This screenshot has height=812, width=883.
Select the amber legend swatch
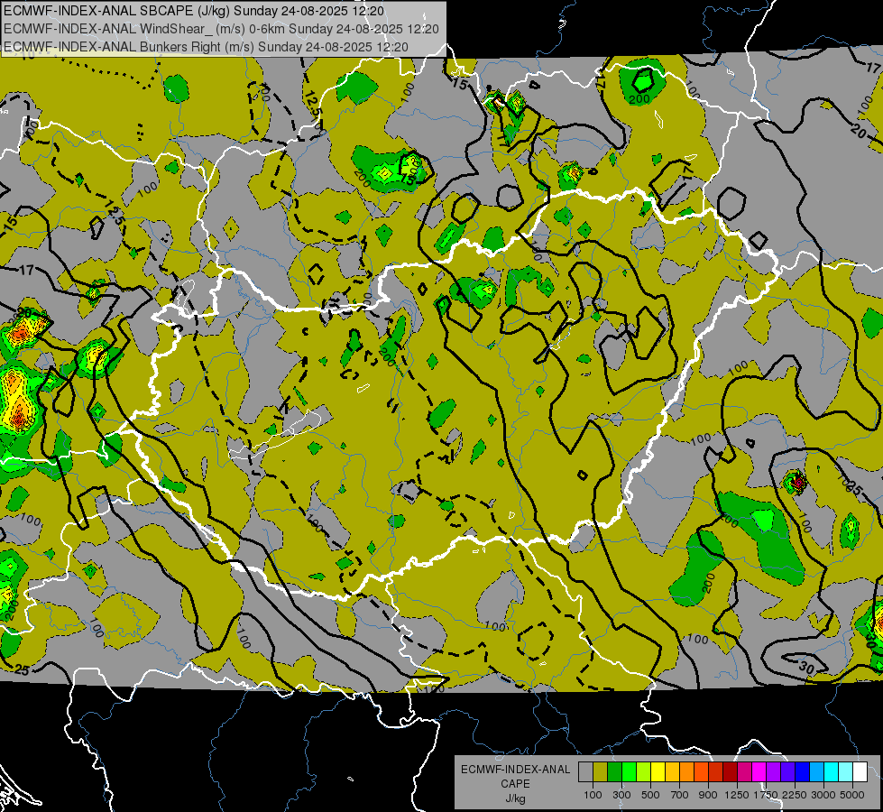[x=672, y=772]
